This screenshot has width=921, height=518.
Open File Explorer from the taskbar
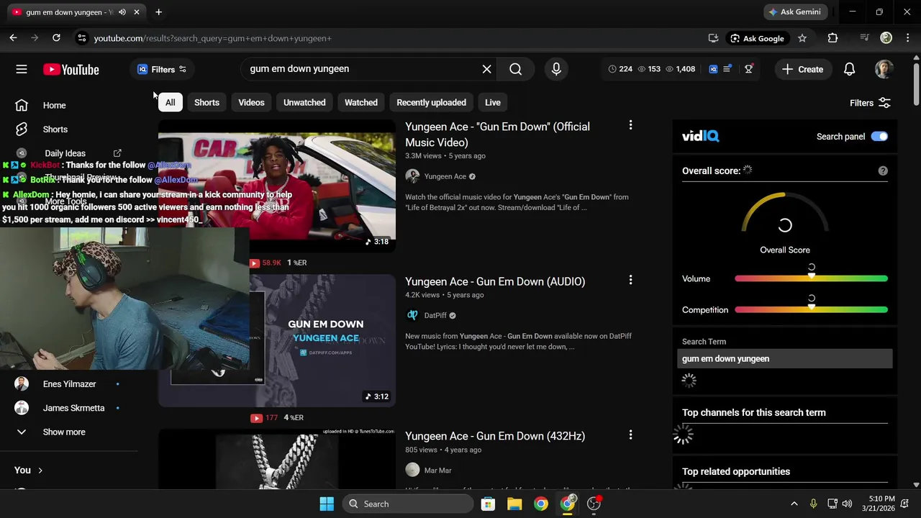point(514,504)
